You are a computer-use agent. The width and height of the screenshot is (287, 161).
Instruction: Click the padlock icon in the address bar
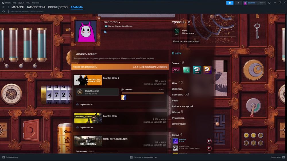click(x=8, y=11)
